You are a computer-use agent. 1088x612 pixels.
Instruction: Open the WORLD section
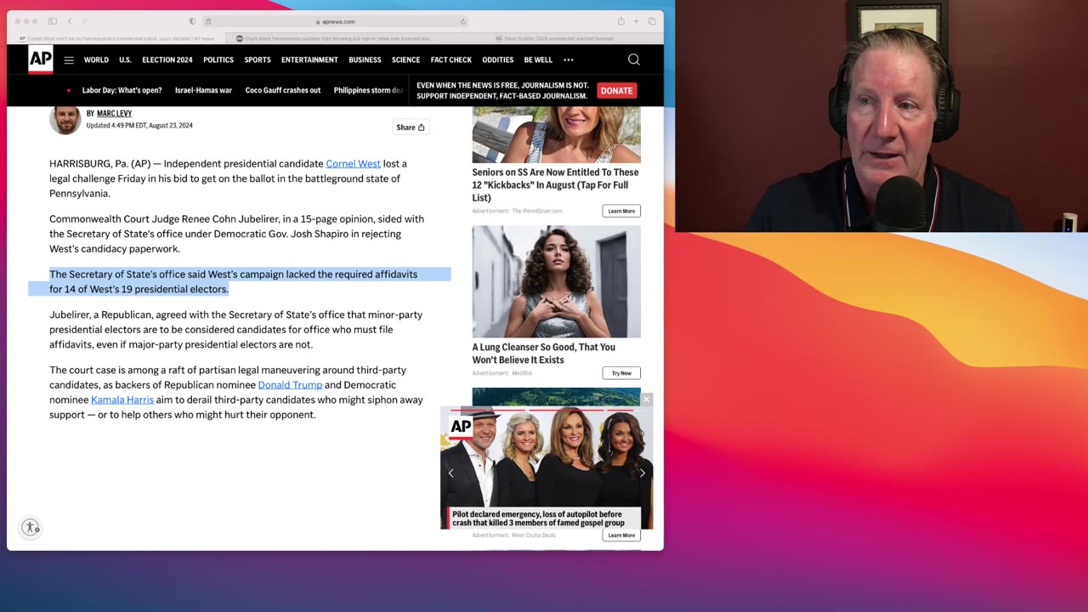click(x=96, y=60)
